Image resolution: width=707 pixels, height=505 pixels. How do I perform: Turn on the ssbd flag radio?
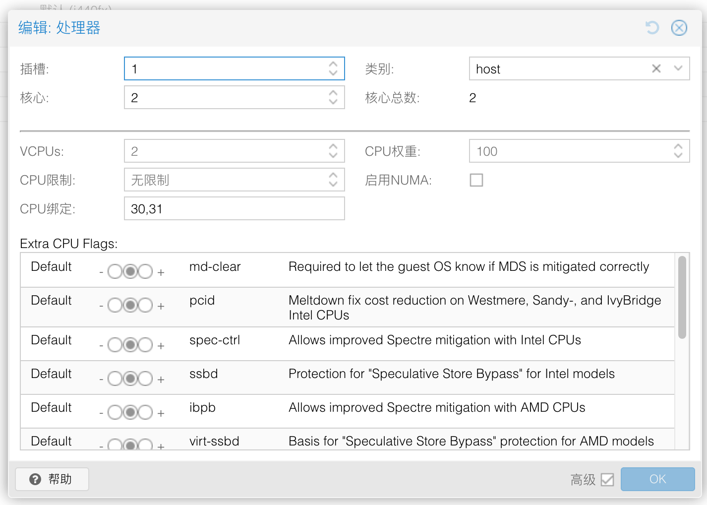pyautogui.click(x=145, y=379)
